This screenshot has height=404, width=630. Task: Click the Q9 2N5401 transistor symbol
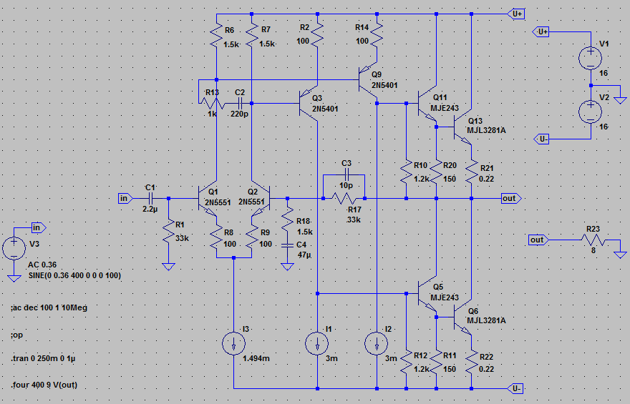[x=368, y=79]
